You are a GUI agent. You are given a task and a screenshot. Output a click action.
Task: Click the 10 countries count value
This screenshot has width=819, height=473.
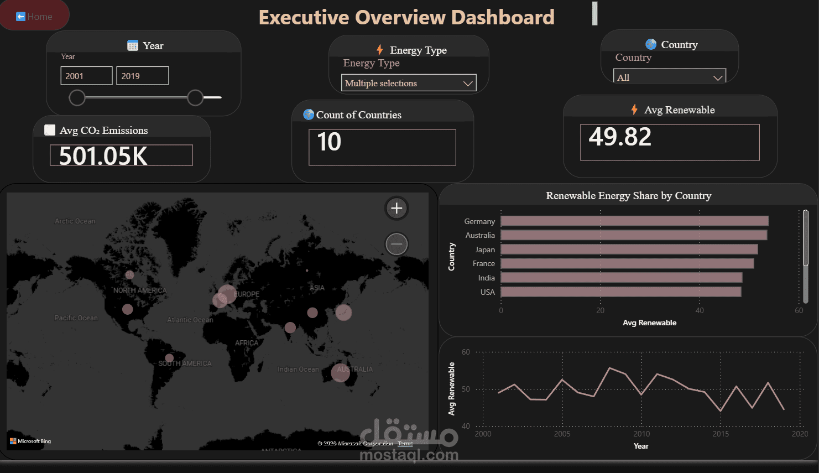coord(329,142)
